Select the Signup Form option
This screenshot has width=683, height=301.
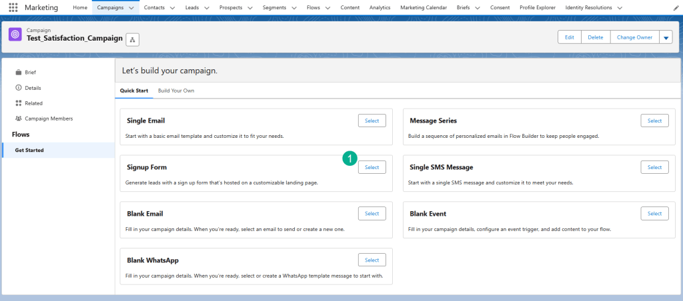(372, 167)
